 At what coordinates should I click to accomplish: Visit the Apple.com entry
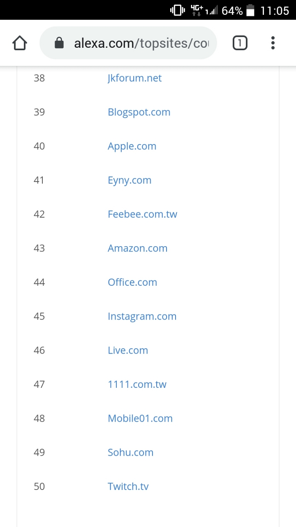(132, 147)
